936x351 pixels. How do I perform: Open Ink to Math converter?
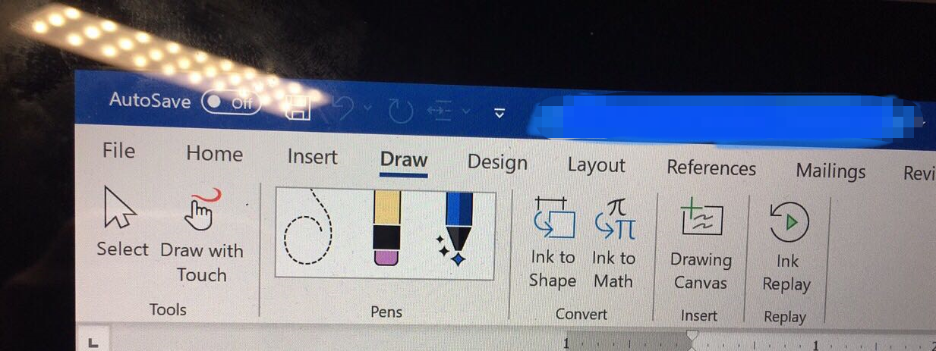coord(613,243)
